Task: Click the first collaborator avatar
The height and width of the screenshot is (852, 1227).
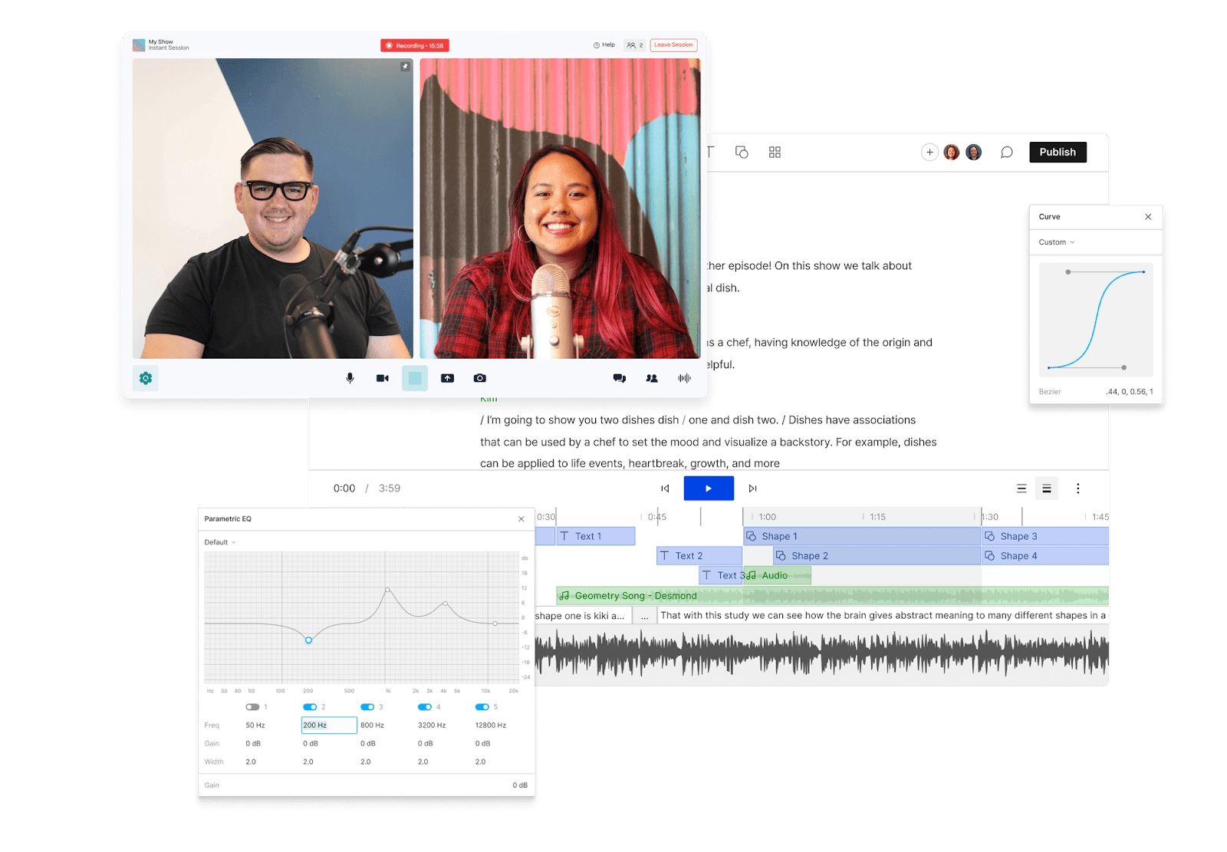Action: [952, 152]
